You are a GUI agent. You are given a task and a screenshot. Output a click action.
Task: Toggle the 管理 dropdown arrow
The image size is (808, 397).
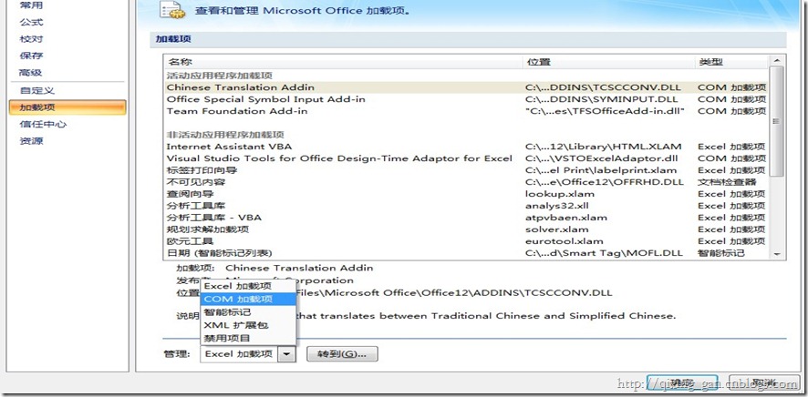click(287, 354)
